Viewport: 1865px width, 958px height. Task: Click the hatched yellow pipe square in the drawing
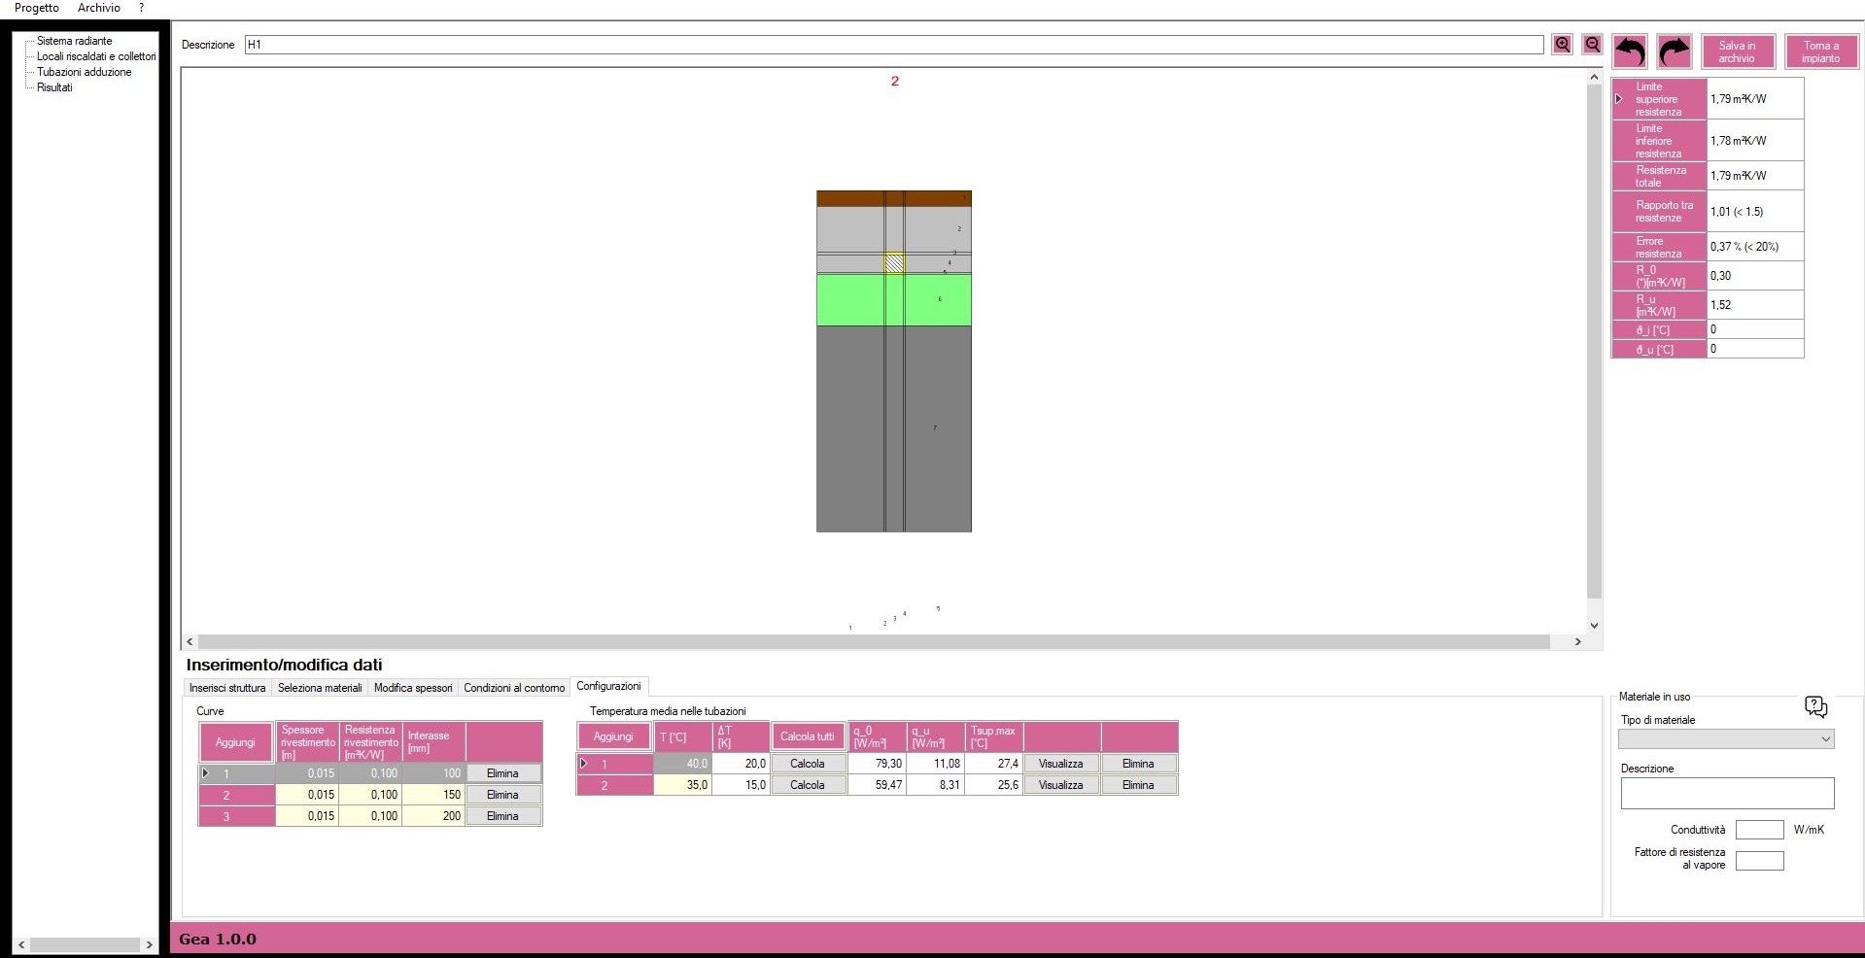point(894,263)
